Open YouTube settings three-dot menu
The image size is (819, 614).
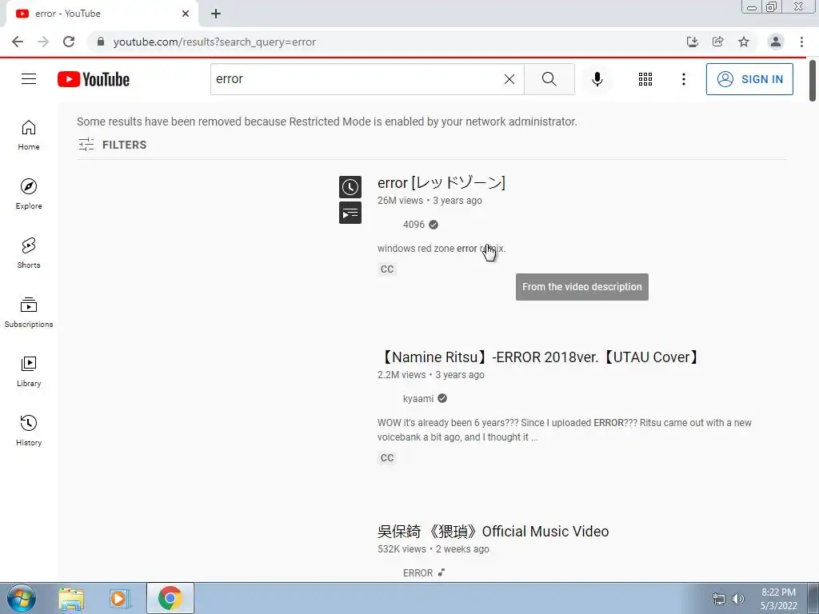[x=683, y=79]
